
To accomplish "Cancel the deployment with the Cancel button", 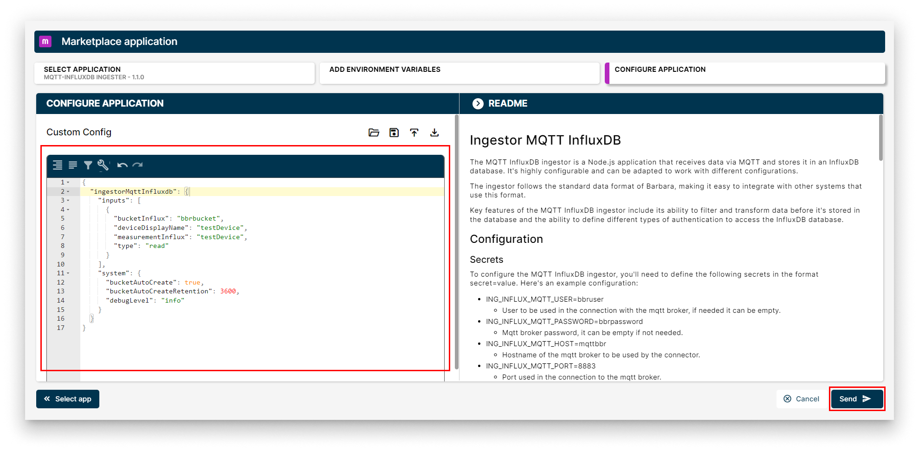I will pos(802,399).
